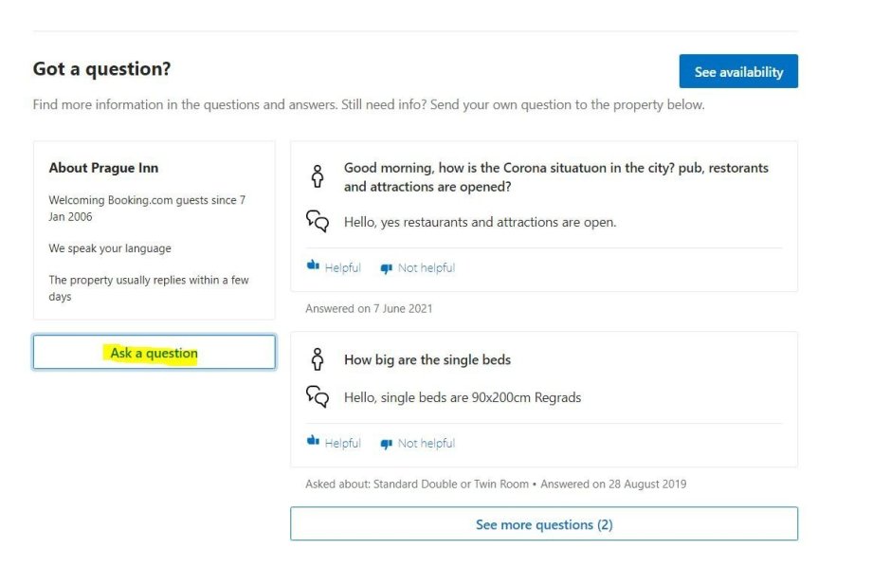Click the 'Got a question?' heading
872x567 pixels.
tap(101, 69)
